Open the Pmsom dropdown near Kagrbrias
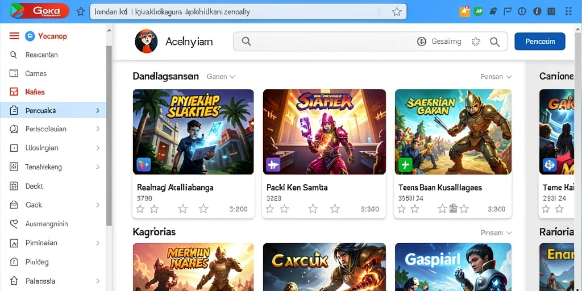The width and height of the screenshot is (582, 291). 496,232
